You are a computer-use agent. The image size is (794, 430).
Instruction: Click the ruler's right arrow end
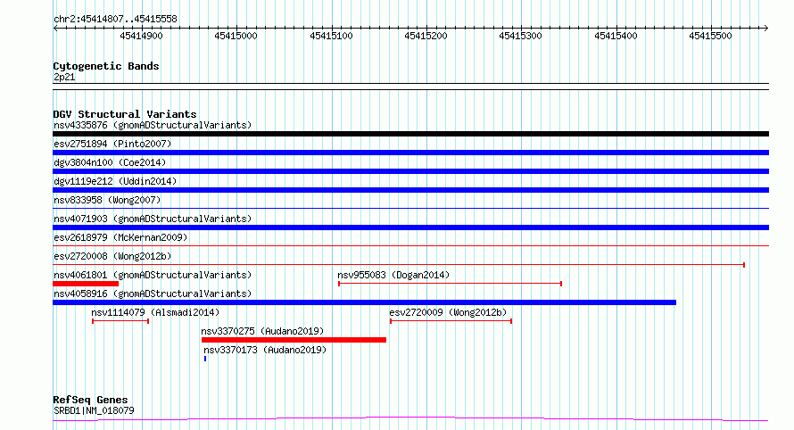pyautogui.click(x=766, y=29)
